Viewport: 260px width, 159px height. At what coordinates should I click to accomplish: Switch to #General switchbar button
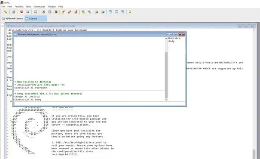coord(36,18)
